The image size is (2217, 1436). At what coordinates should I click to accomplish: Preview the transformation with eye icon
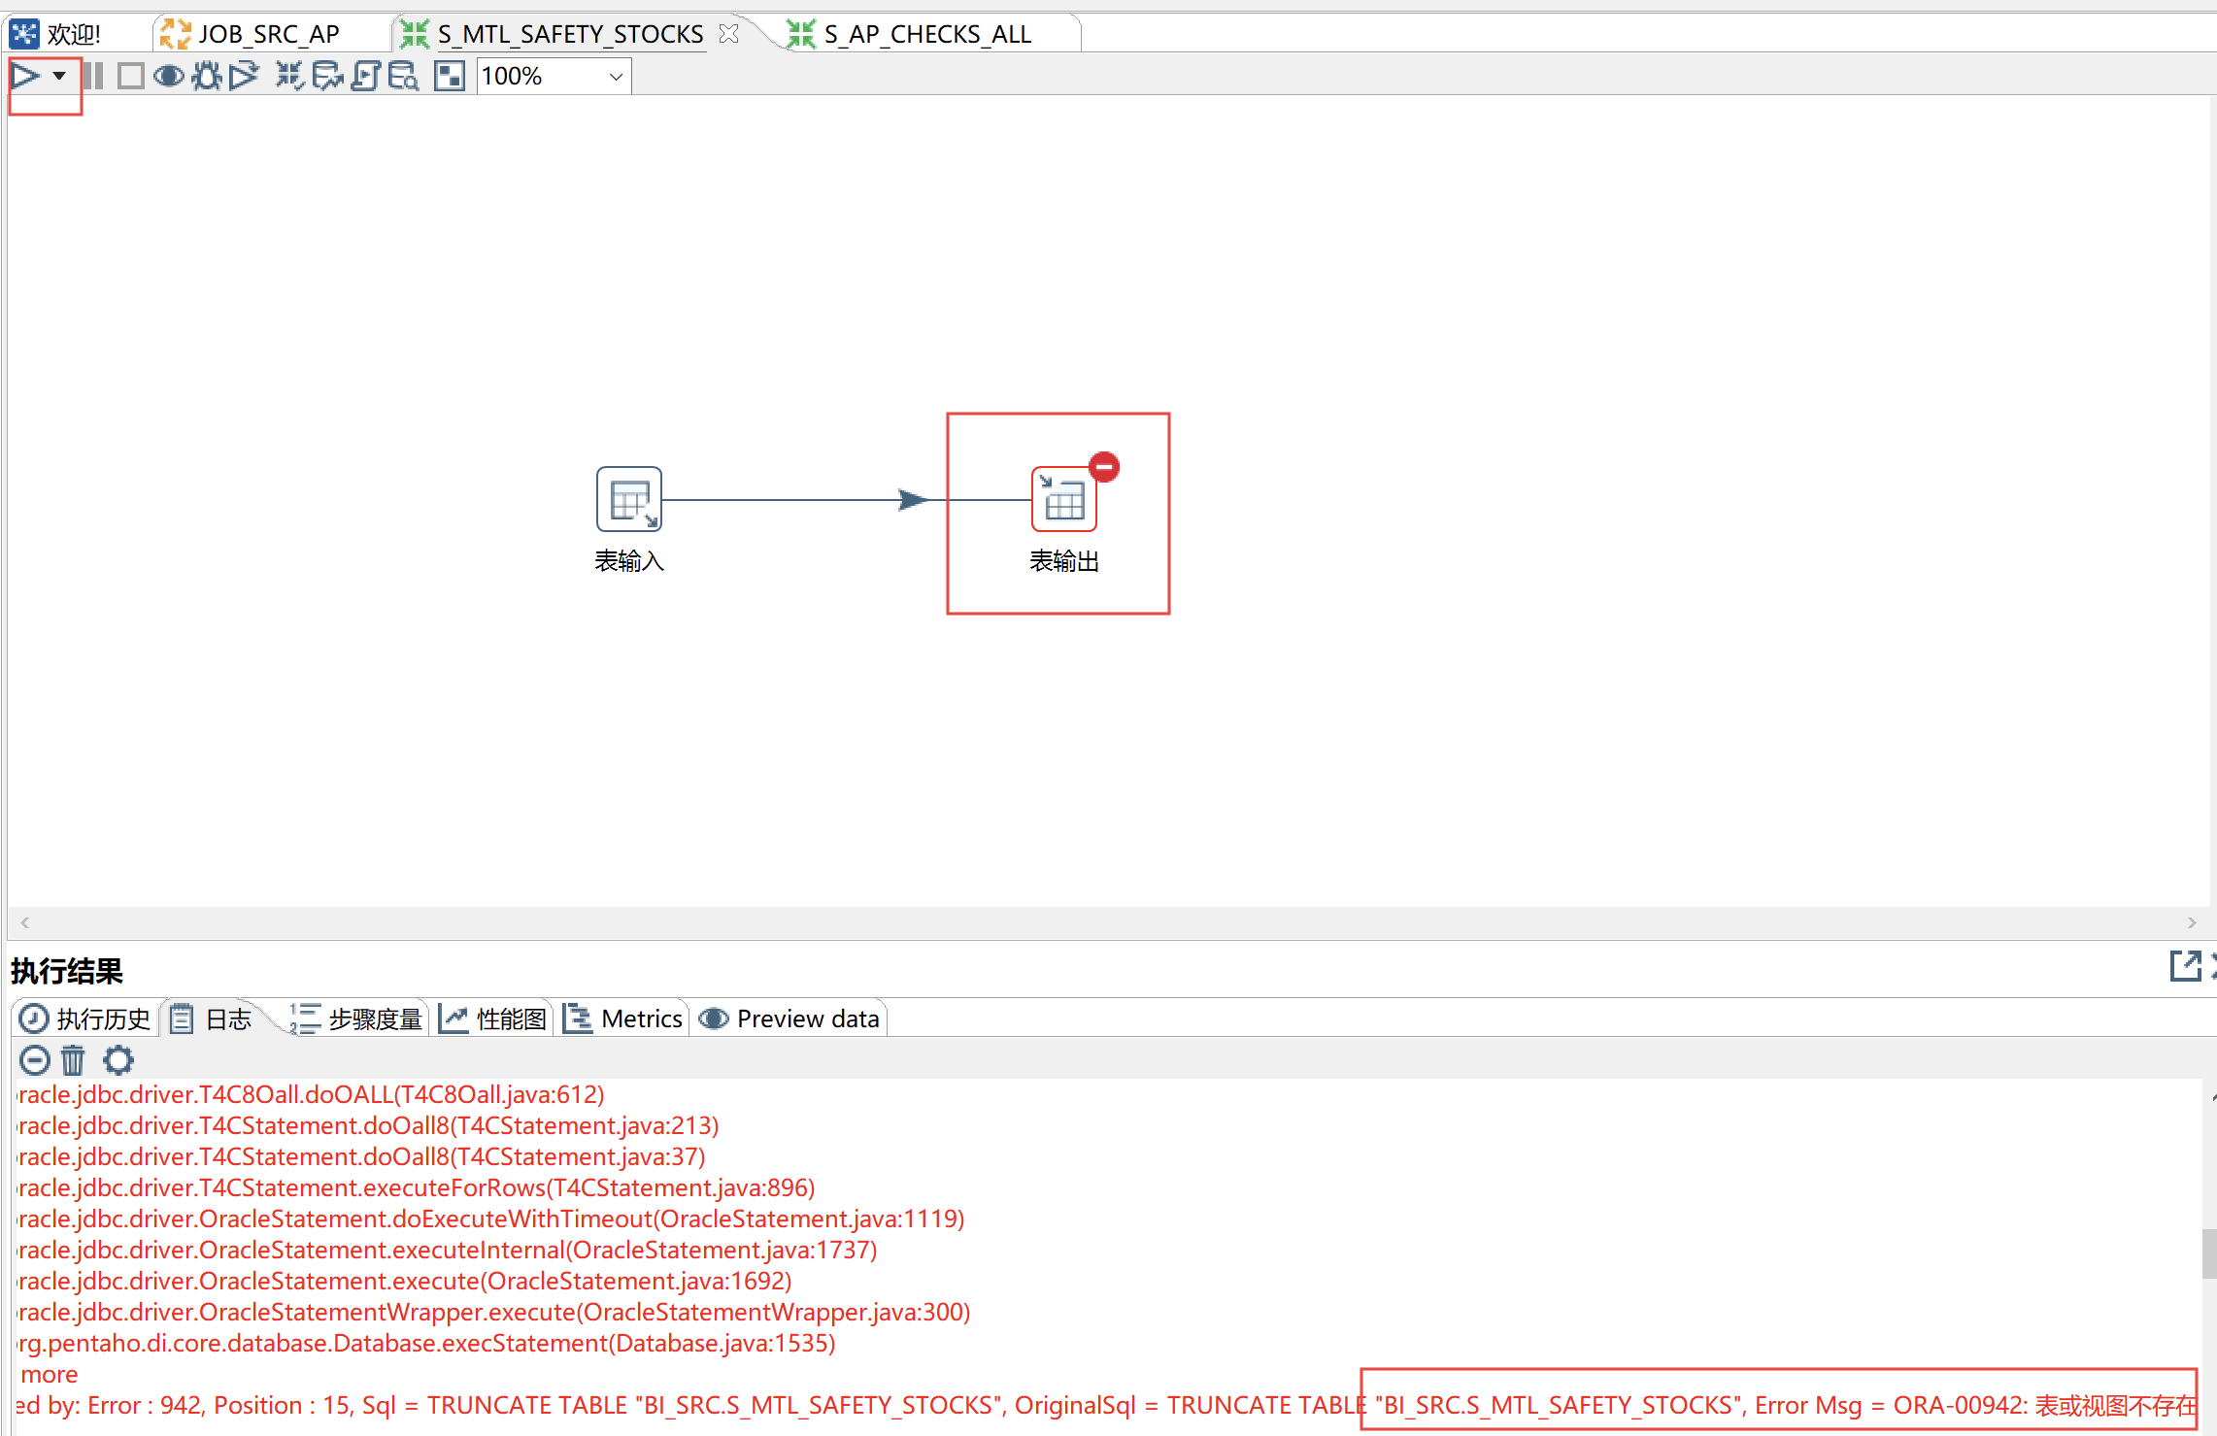(x=169, y=76)
